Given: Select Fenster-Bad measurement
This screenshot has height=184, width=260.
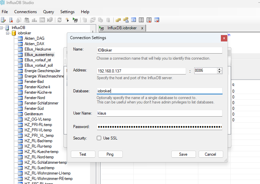Looking at the screenshot, I should pyautogui.click(x=34, y=82).
